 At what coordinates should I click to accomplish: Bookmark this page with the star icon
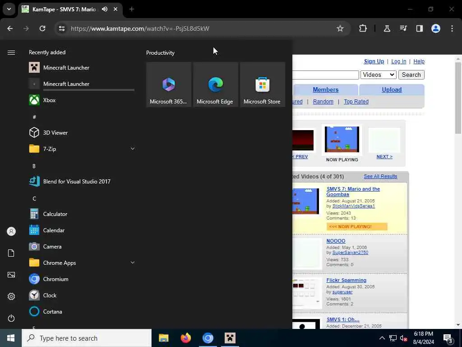point(340,28)
